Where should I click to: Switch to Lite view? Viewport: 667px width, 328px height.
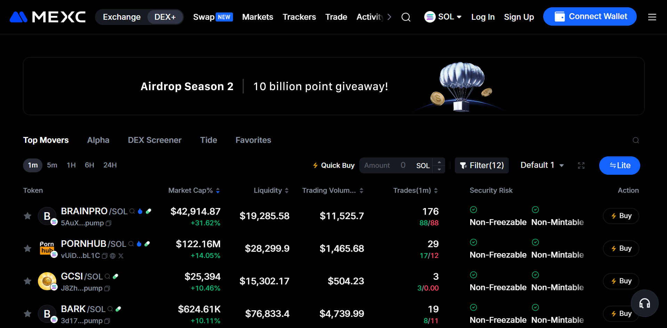pos(619,165)
